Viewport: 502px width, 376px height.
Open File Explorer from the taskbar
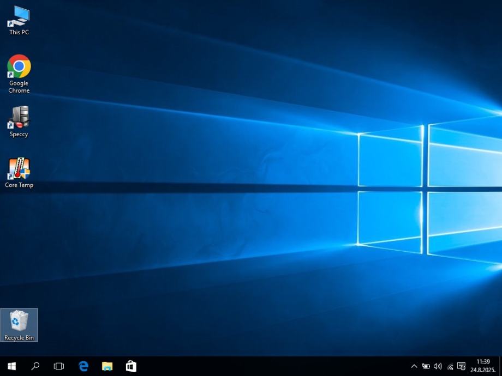point(107,366)
